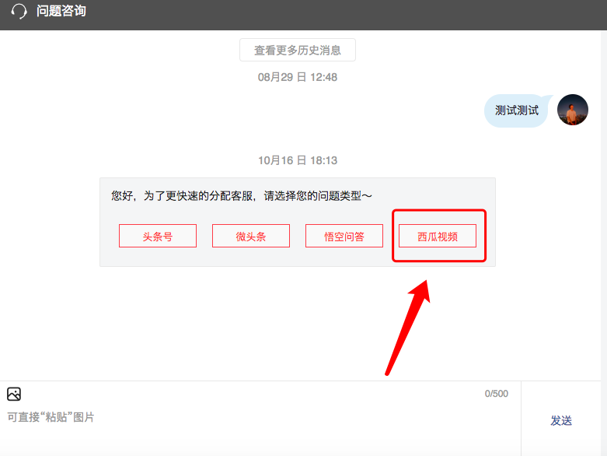Click the image upload icon
The width and height of the screenshot is (607, 456).
[x=14, y=394]
